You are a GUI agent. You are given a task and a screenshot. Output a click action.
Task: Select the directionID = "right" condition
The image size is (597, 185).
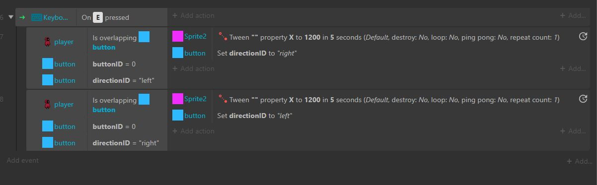126,143
